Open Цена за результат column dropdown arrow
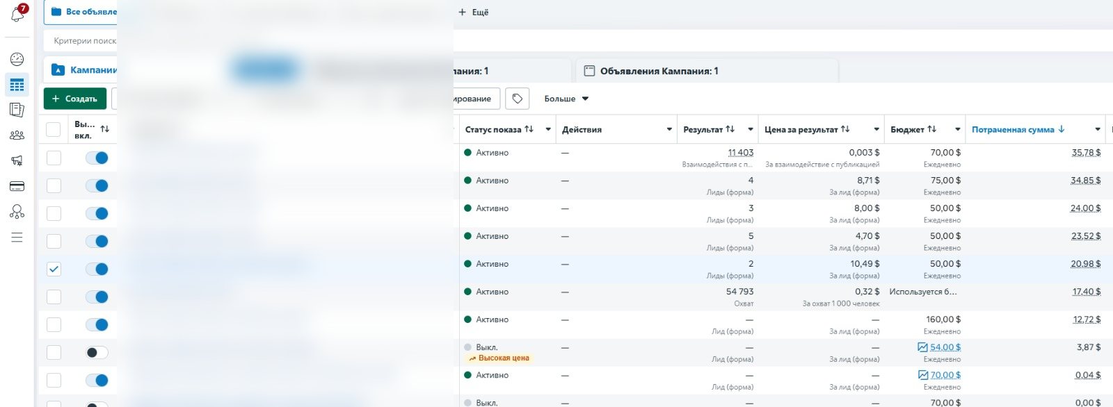 click(876, 129)
